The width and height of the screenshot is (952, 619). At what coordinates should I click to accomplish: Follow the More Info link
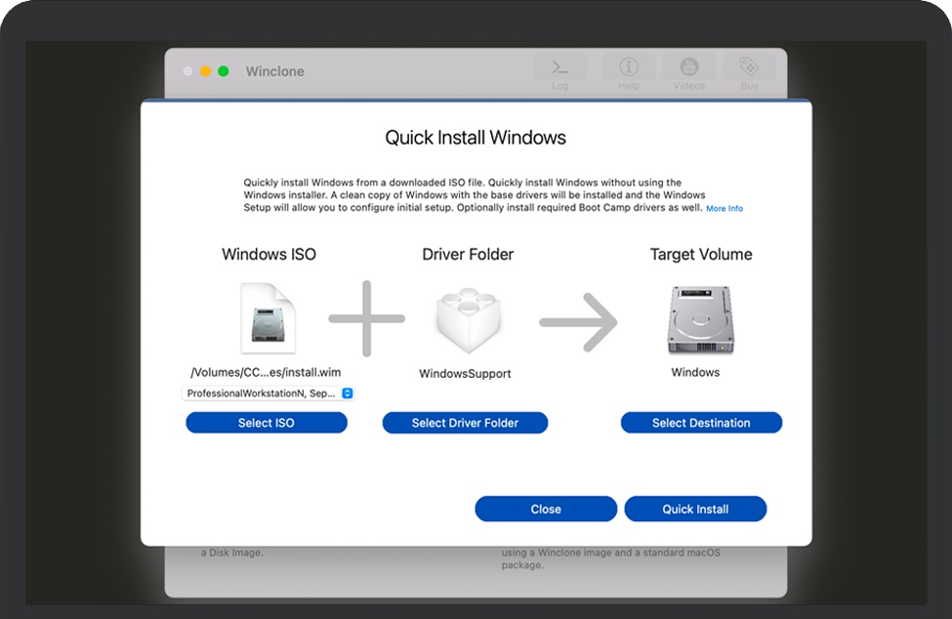(x=724, y=209)
